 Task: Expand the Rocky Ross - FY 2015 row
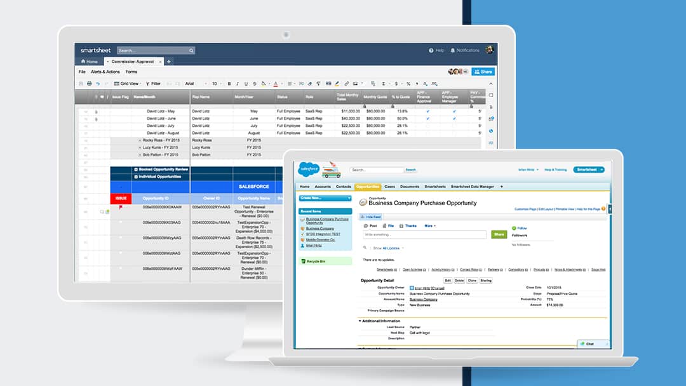pyautogui.click(x=140, y=140)
